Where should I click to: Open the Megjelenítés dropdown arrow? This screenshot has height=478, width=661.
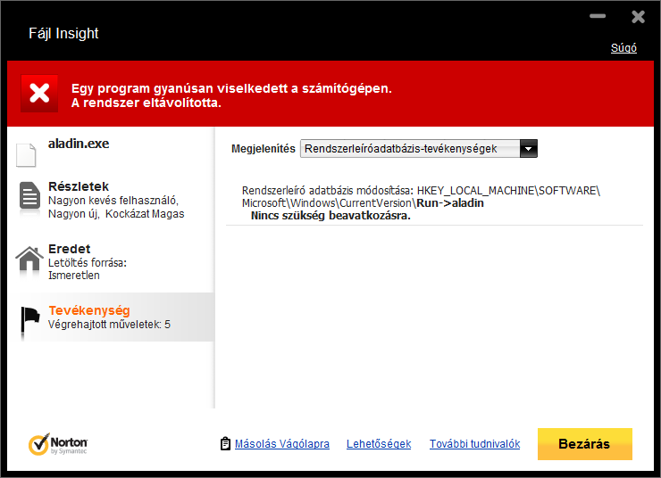529,149
